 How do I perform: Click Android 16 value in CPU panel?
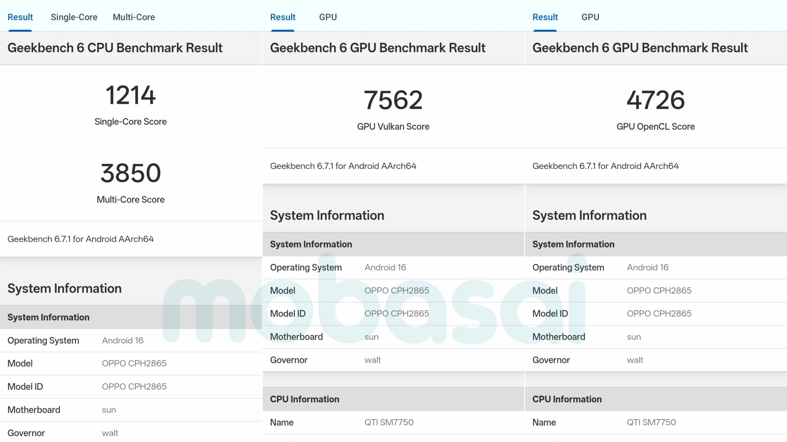pyautogui.click(x=123, y=340)
